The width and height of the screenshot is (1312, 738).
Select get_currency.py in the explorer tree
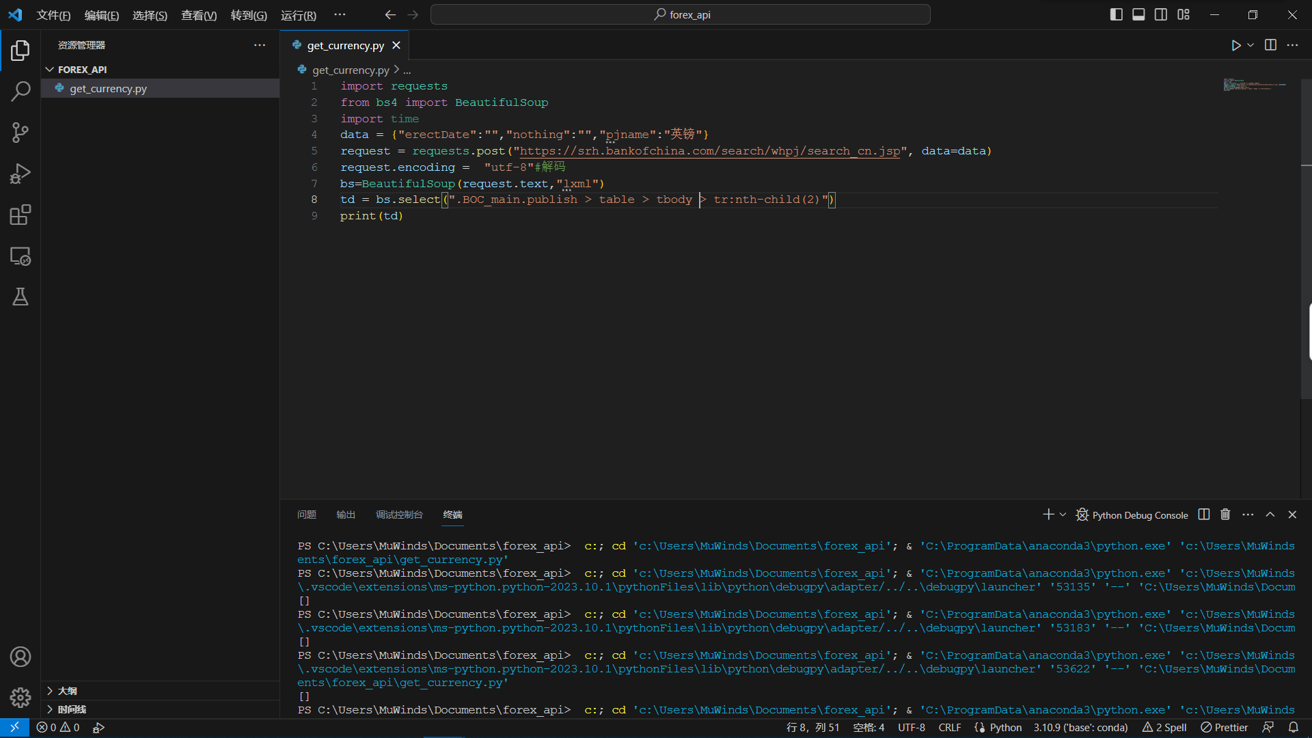tap(160, 88)
